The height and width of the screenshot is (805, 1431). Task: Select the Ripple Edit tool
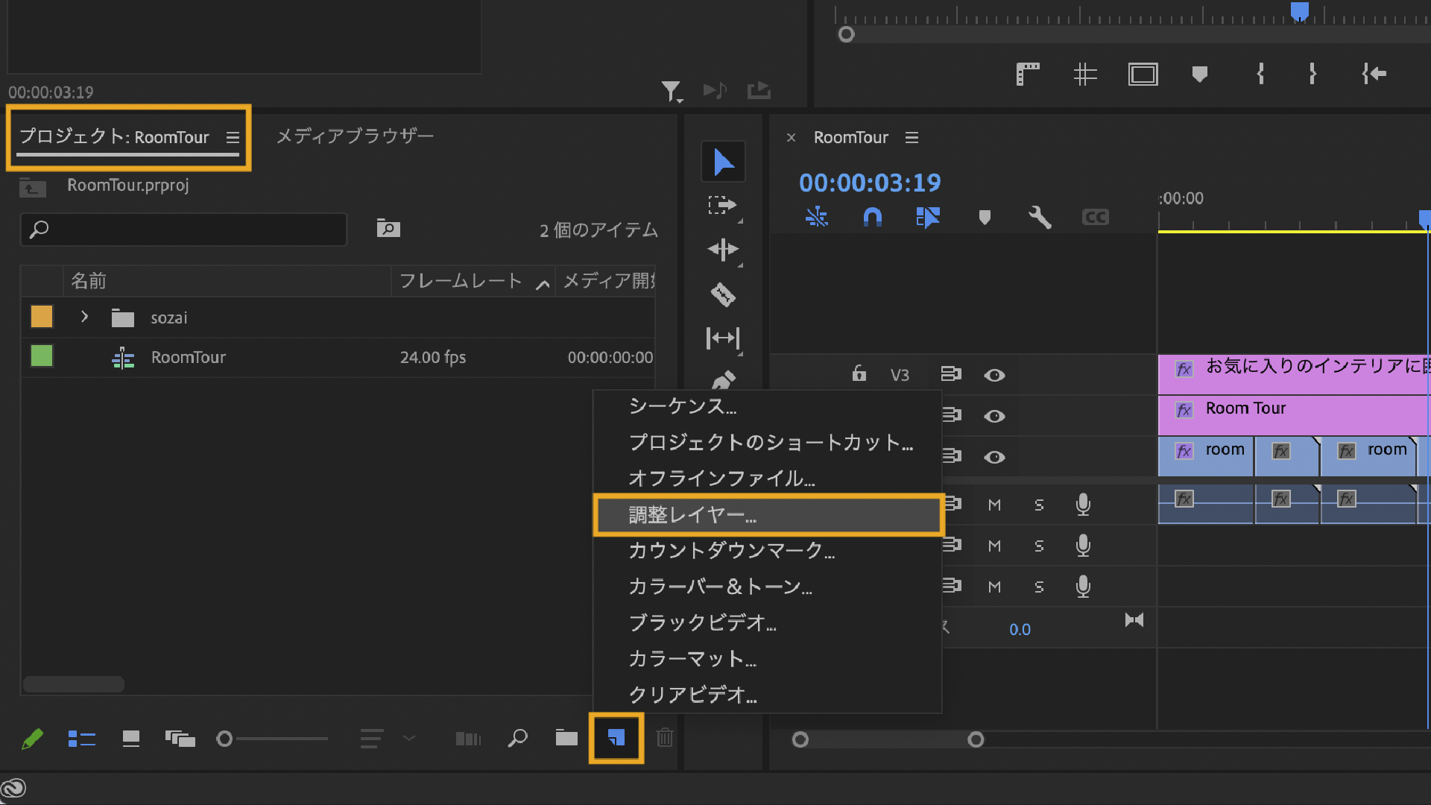point(722,250)
